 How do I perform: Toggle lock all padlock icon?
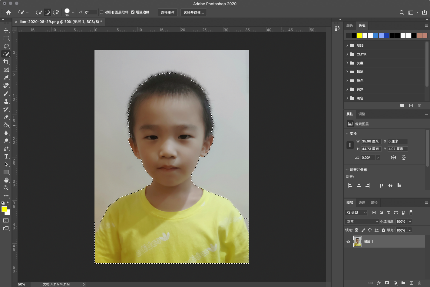(x=383, y=230)
